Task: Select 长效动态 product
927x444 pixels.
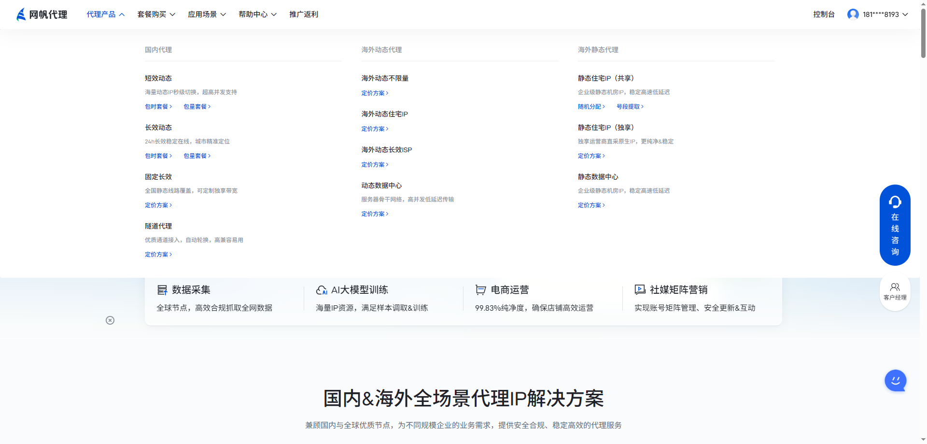Action: click(158, 128)
